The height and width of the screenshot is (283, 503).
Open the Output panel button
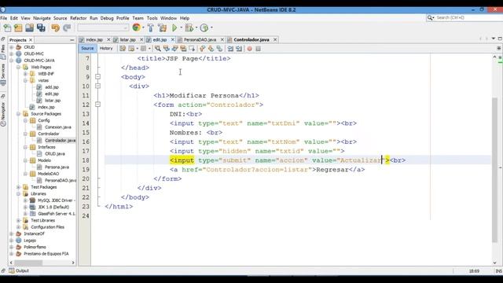(19, 270)
